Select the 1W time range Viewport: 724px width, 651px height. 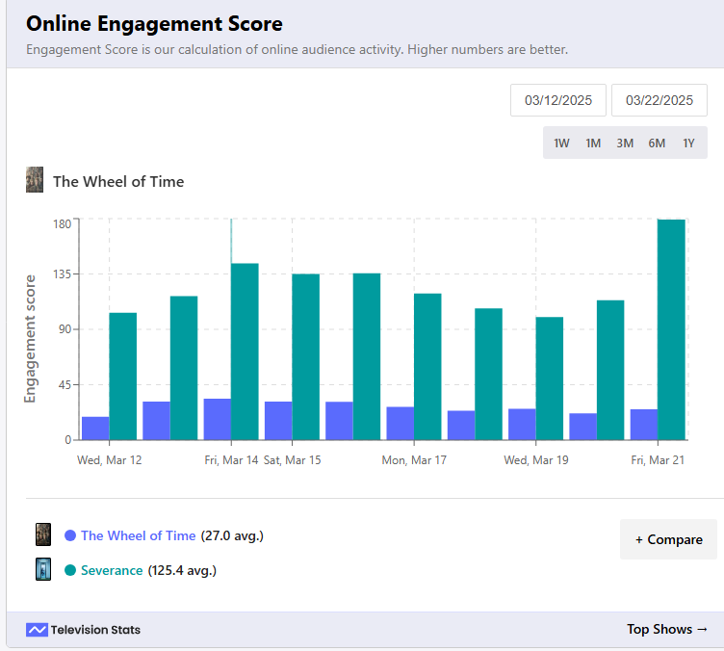[561, 143]
